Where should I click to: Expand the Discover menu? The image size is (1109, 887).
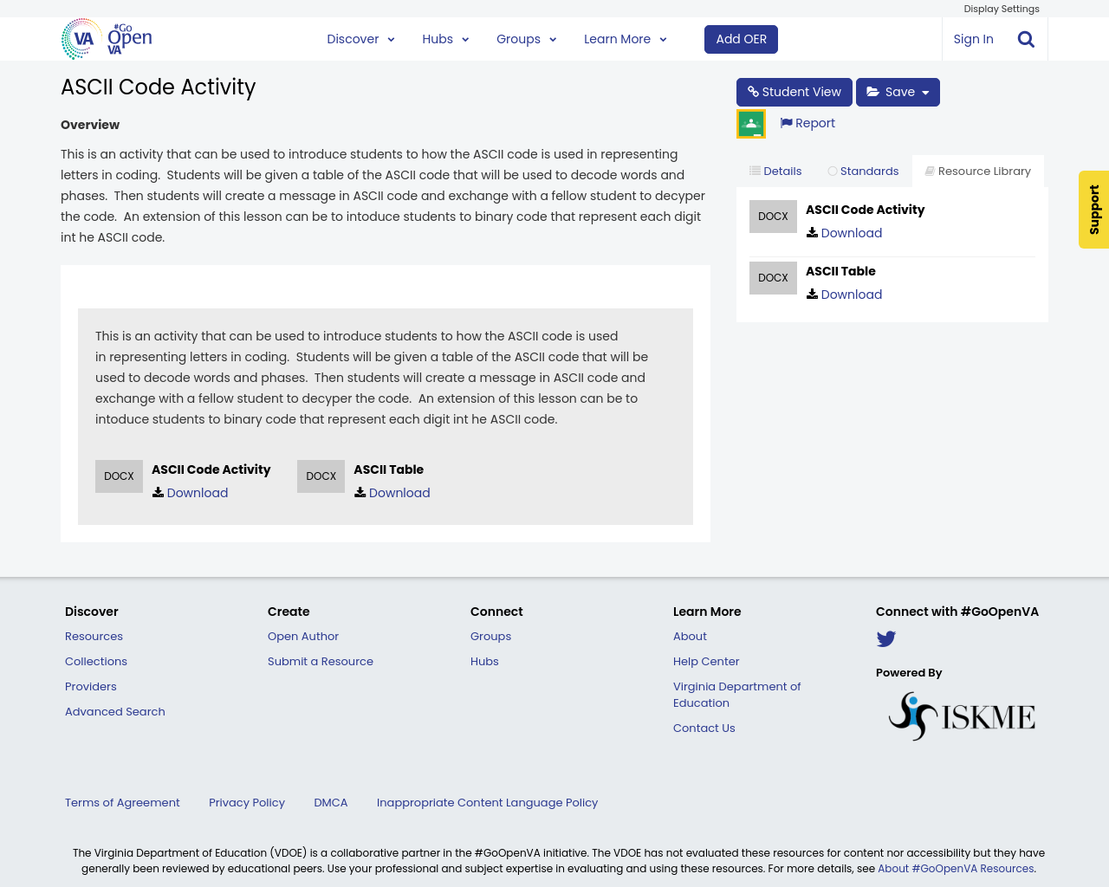[360, 38]
